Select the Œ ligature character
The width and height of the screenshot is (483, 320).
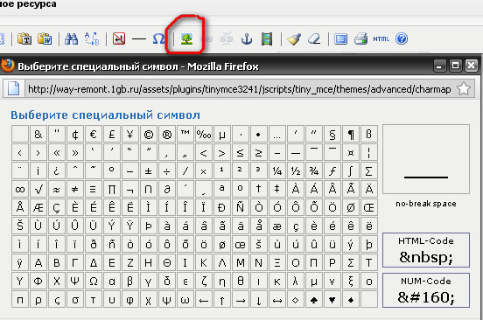pyautogui.click(x=369, y=207)
